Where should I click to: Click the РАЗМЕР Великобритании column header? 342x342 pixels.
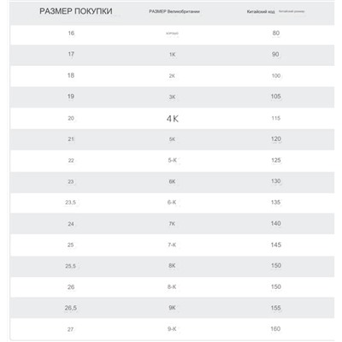coord(174,12)
